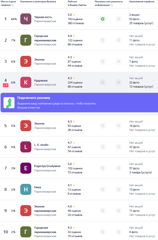Click the verified checkmark icon in Черная кость row
Screen dimensions: 158x240
[x=119, y=19]
